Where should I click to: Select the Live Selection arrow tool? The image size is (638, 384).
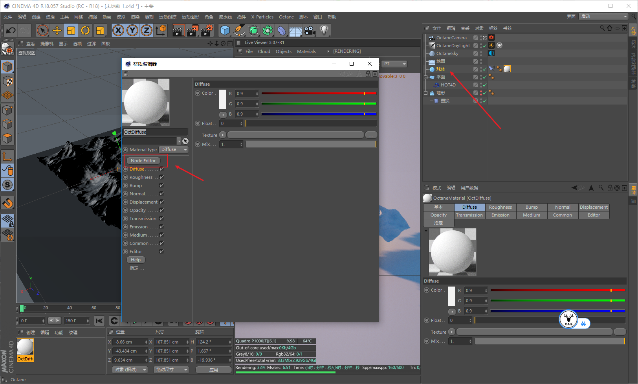pyautogui.click(x=42, y=30)
